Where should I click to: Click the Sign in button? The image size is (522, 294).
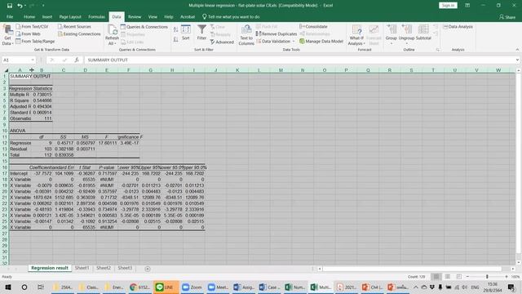(x=448, y=6)
